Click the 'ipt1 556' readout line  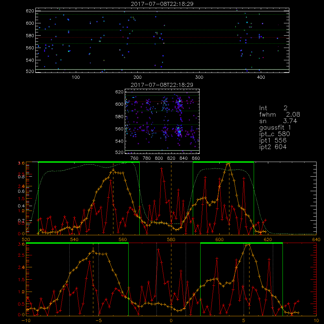click(x=273, y=141)
